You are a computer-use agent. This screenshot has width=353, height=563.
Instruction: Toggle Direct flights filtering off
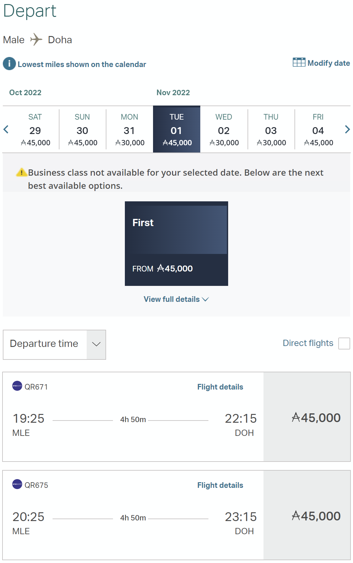tap(344, 343)
